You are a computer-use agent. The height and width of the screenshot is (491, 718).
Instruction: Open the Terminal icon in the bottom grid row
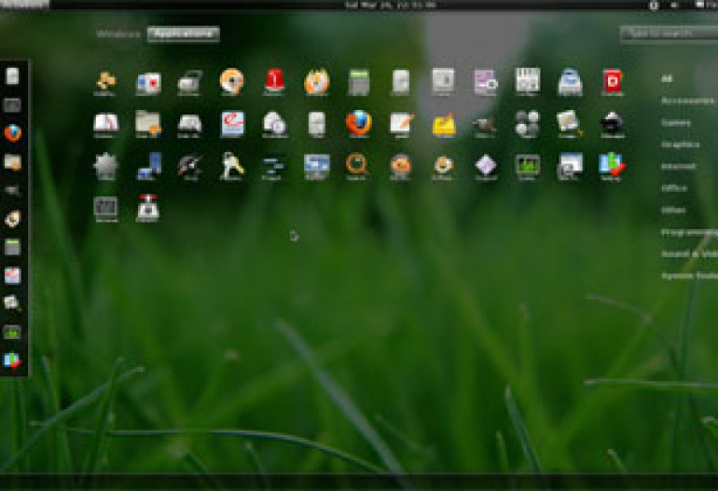105,209
